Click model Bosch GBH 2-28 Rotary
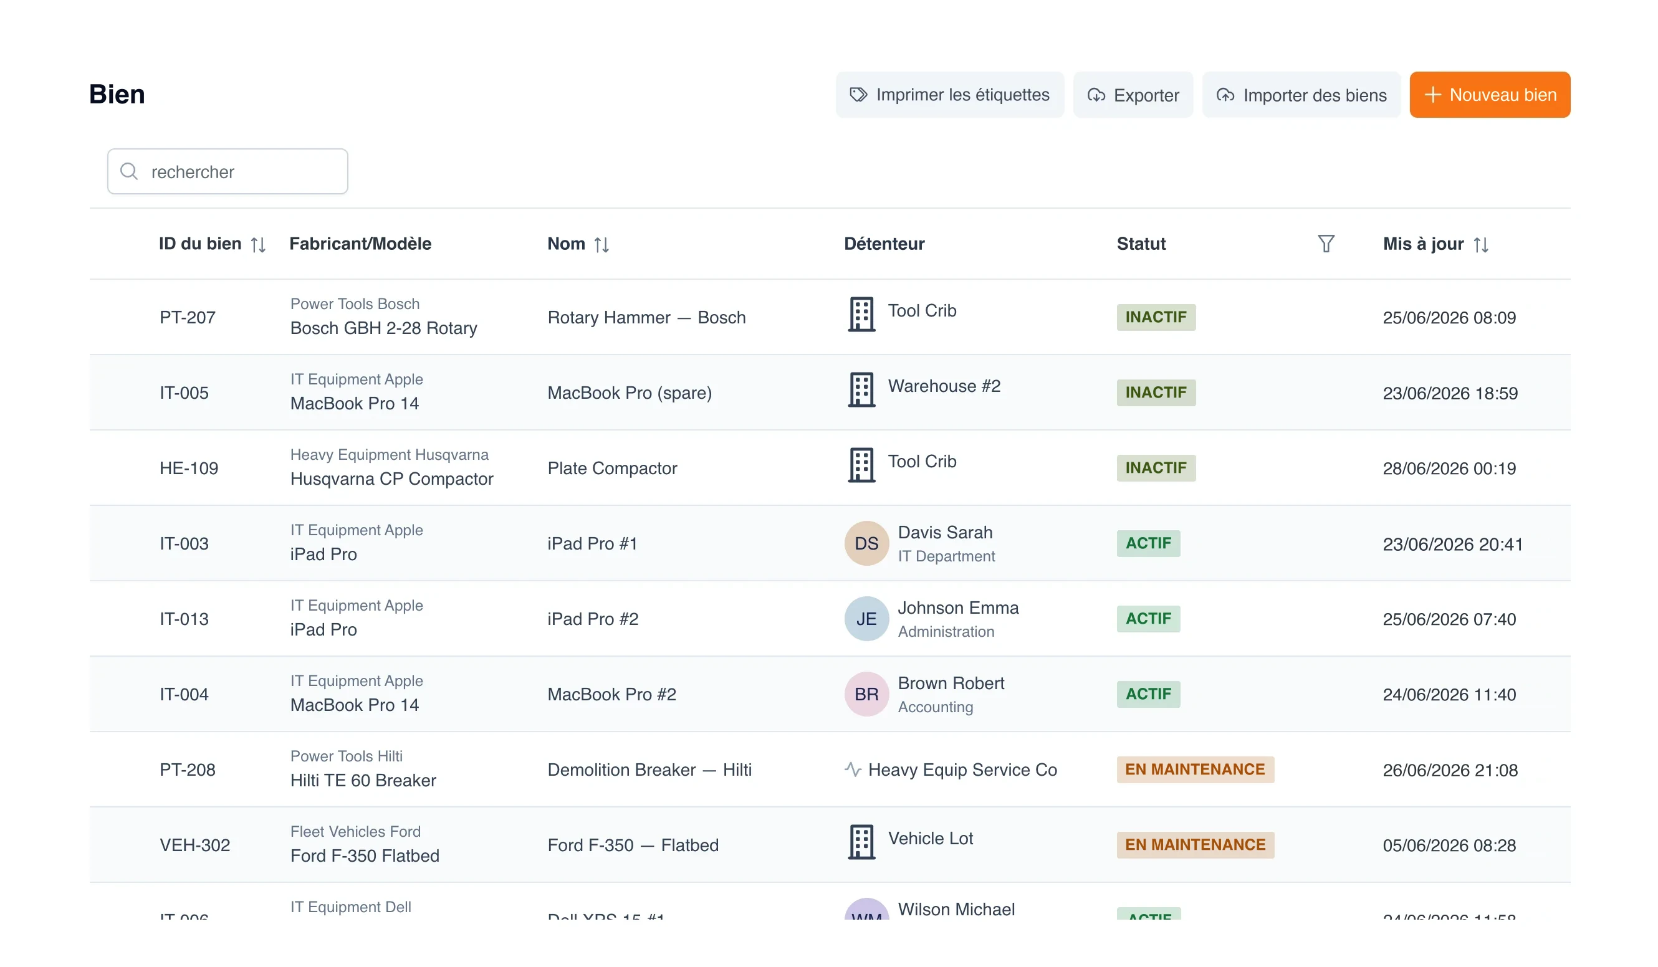The height and width of the screenshot is (967, 1658). pyautogui.click(x=383, y=328)
